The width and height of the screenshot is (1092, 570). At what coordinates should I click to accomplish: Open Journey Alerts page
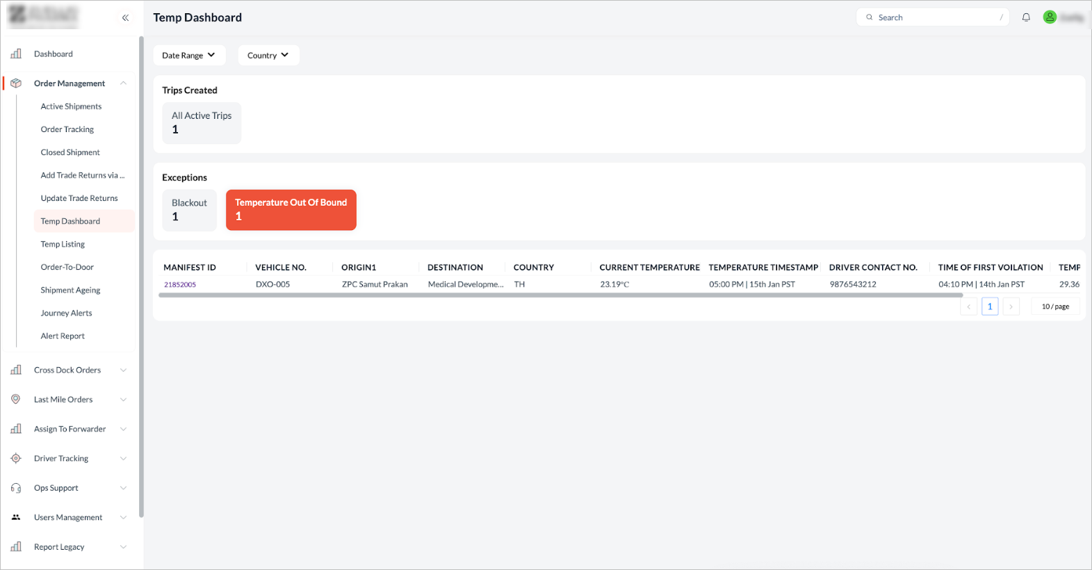point(66,313)
